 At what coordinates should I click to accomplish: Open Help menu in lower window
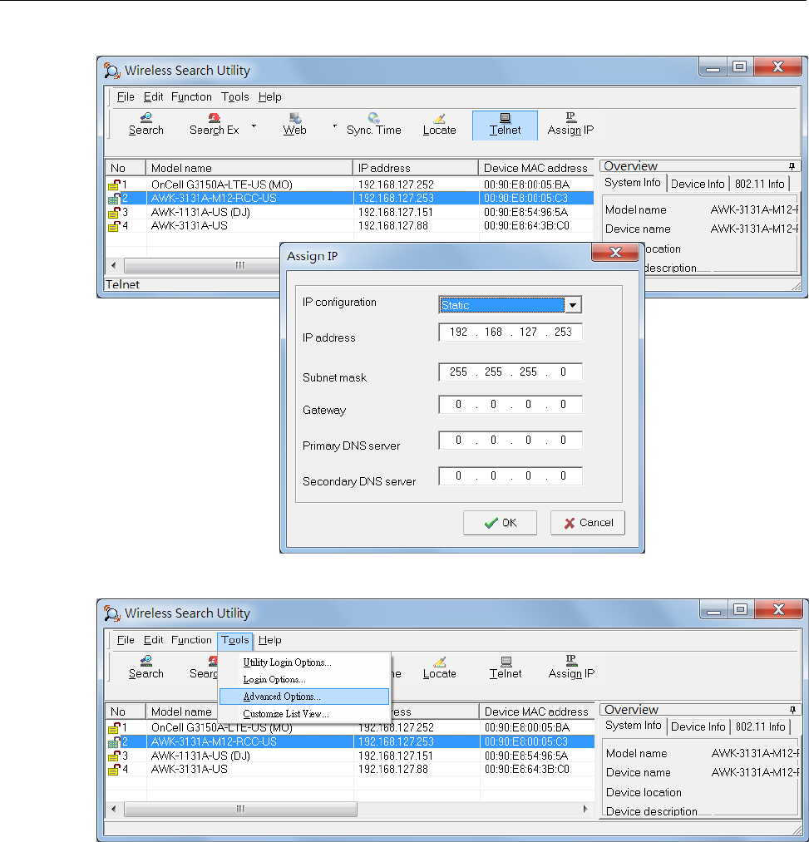pos(269,640)
